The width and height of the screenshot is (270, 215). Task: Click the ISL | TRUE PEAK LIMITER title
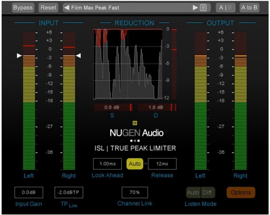(x=135, y=148)
